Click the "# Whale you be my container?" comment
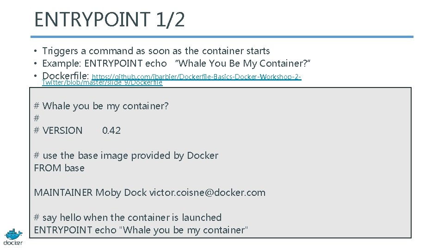This screenshot has height=250, width=444. pyautogui.click(x=101, y=106)
